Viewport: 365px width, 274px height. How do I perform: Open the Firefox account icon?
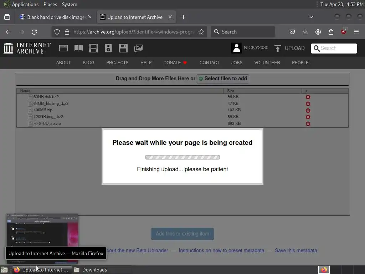click(x=318, y=32)
